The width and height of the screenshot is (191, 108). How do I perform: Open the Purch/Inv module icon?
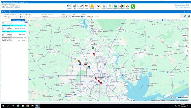tap(80, 6)
